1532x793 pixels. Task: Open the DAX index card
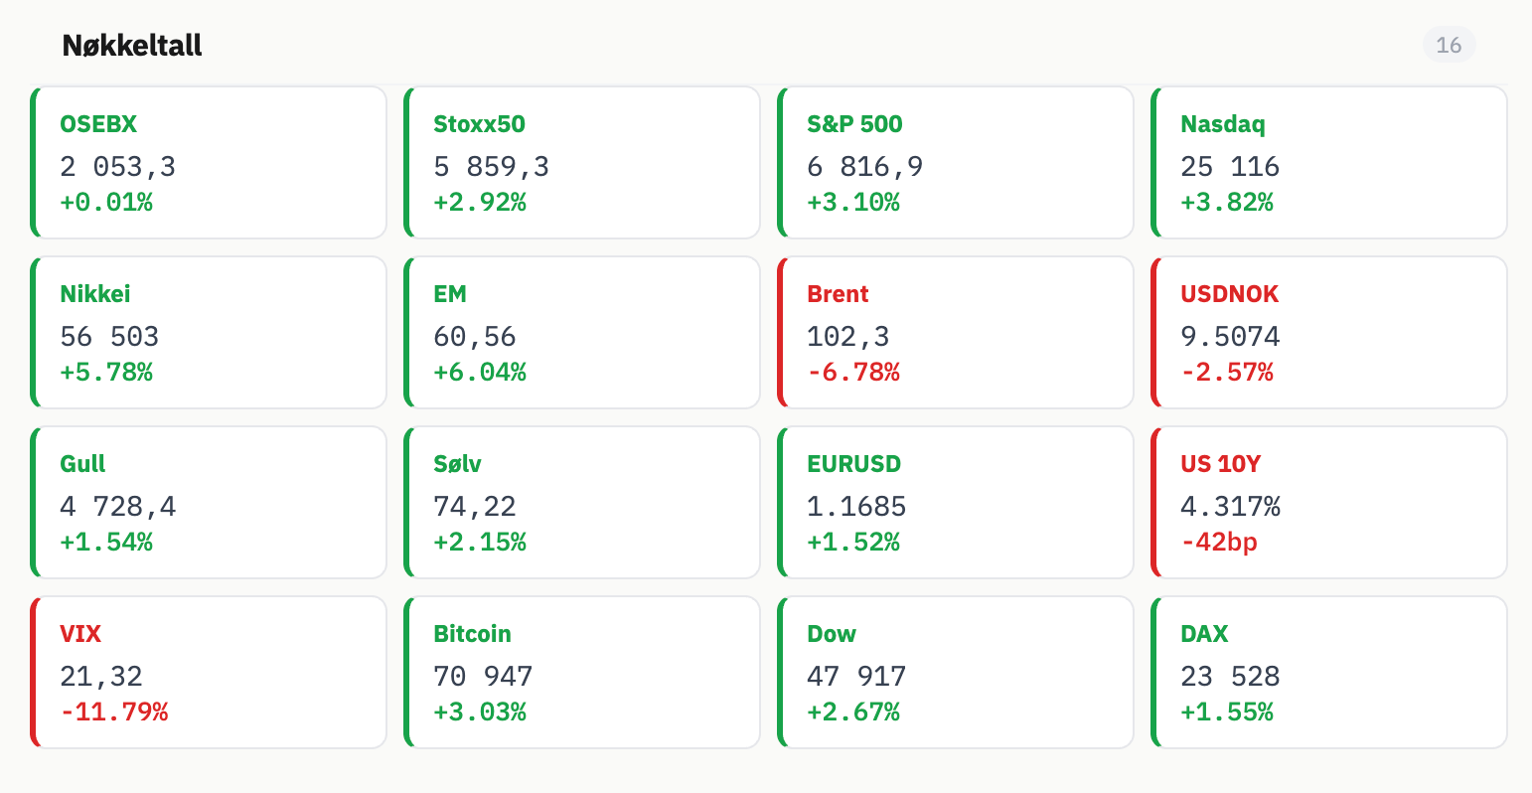coord(1329,673)
